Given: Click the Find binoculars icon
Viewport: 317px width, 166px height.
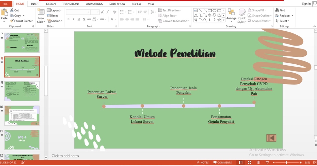Looking at the screenshot, I should pos(277,10).
